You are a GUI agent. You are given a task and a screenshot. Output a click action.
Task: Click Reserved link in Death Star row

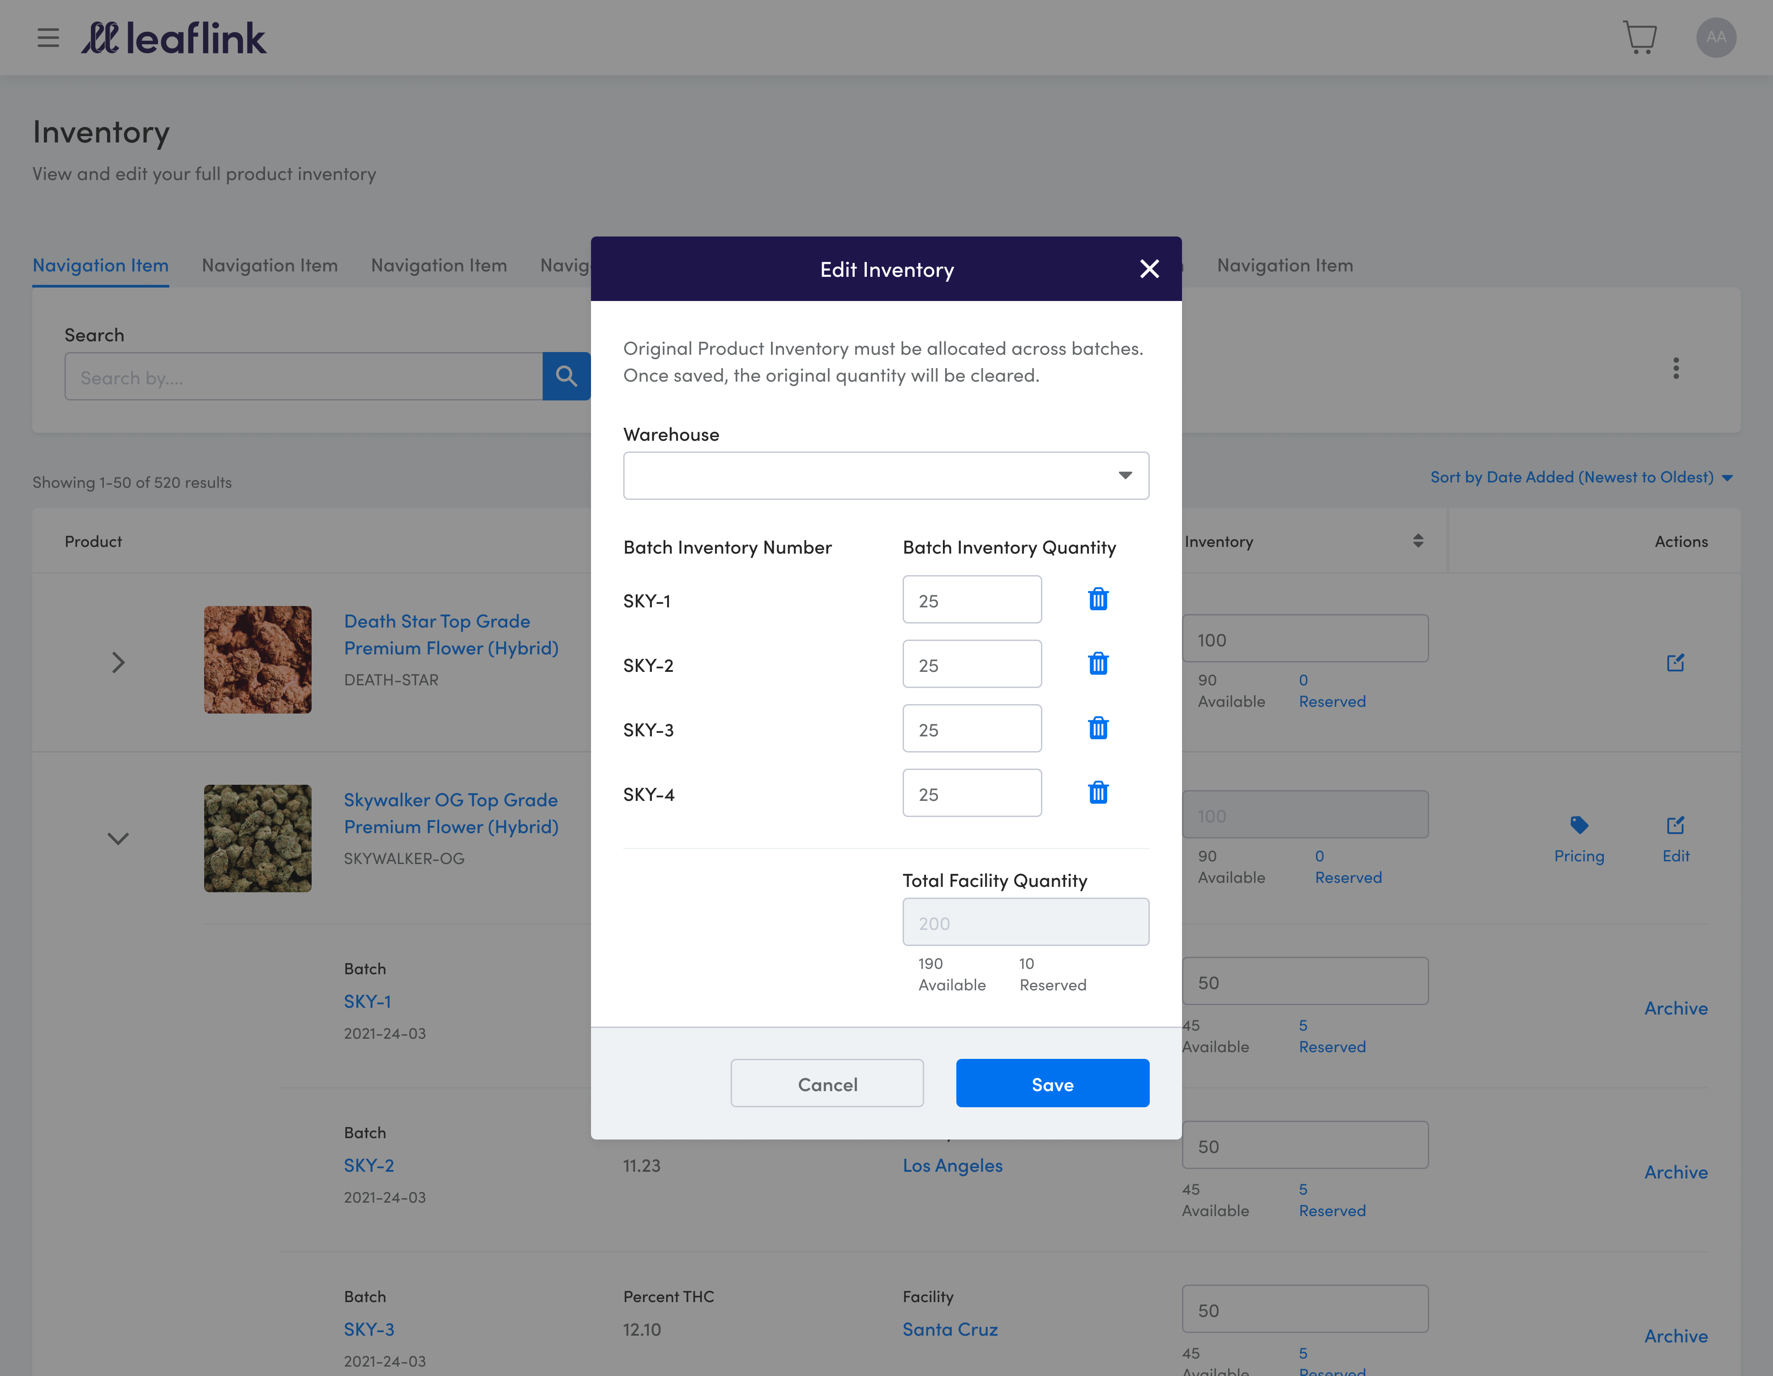(x=1332, y=702)
